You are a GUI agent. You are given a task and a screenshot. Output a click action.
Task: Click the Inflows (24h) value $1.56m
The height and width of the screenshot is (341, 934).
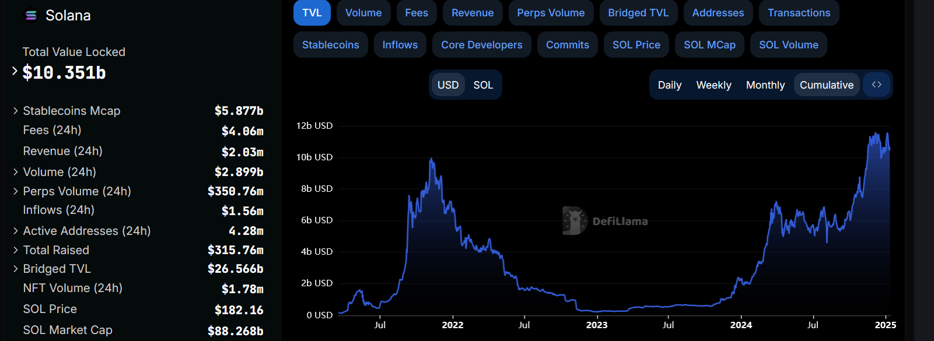click(x=243, y=211)
